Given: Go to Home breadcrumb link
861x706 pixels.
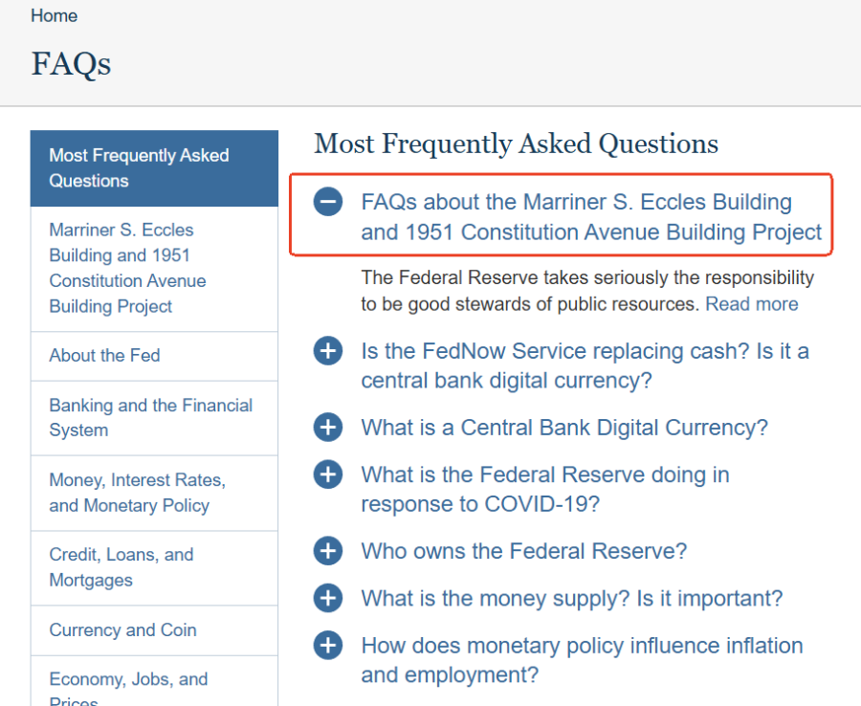Looking at the screenshot, I should [54, 16].
